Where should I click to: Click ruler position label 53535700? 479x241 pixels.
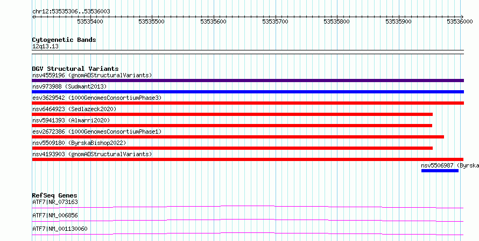tap(275, 21)
